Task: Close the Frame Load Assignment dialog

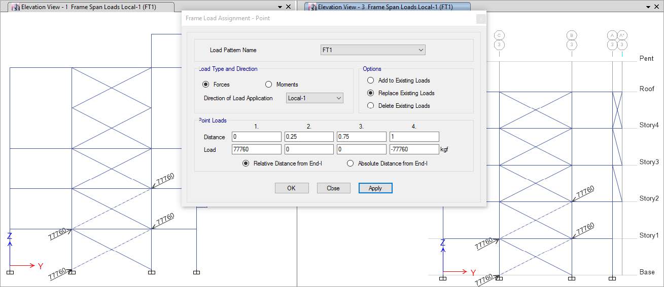Action: pyautogui.click(x=481, y=18)
